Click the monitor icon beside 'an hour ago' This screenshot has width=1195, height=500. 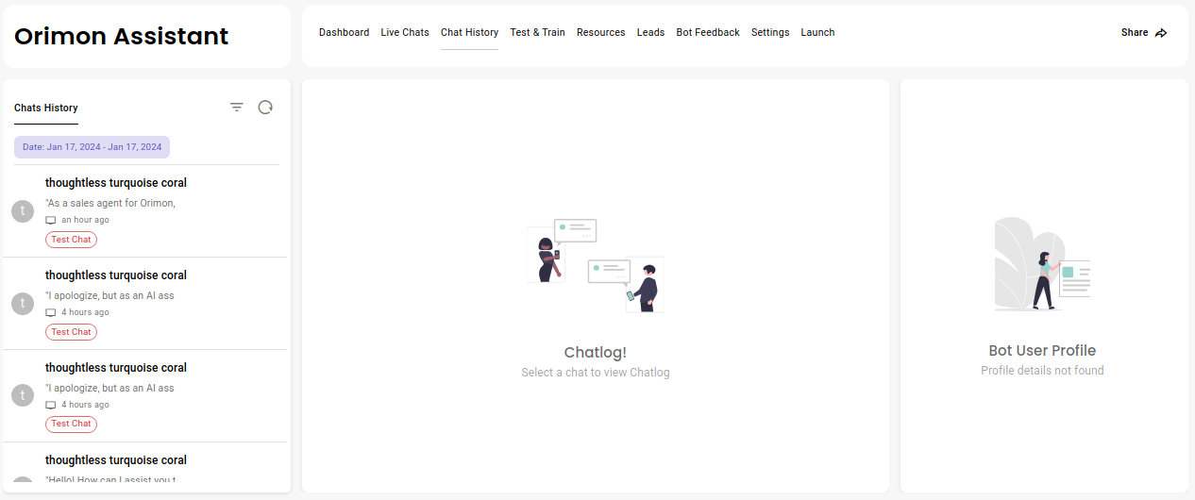point(51,220)
